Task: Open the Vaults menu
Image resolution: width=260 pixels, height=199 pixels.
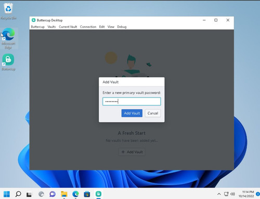Action: pos(51,27)
